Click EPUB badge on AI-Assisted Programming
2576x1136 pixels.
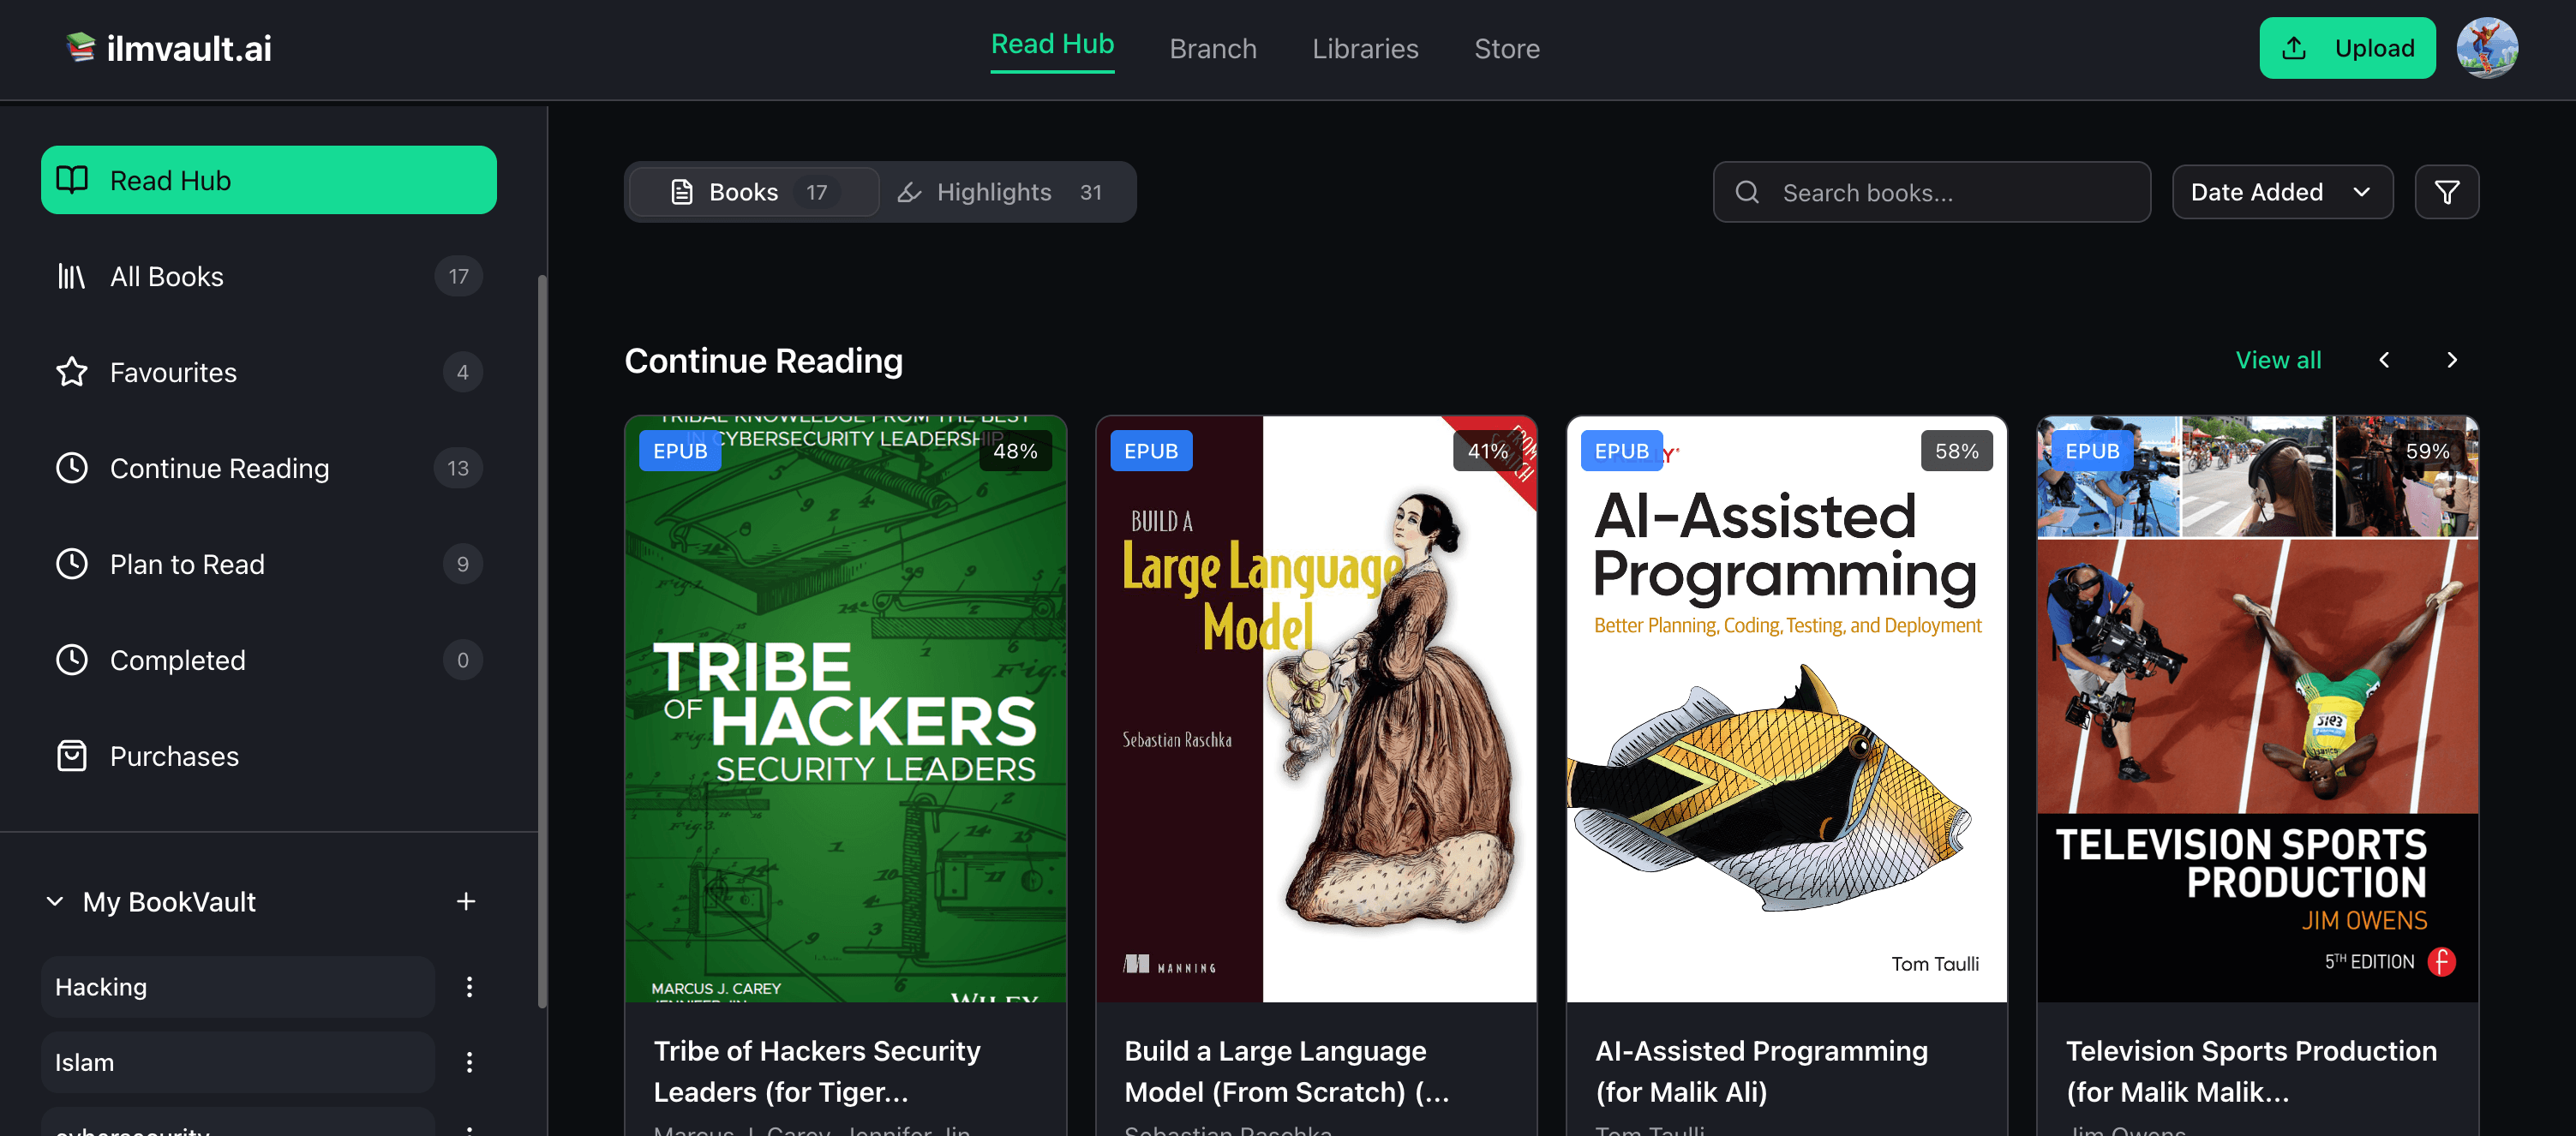(1621, 451)
